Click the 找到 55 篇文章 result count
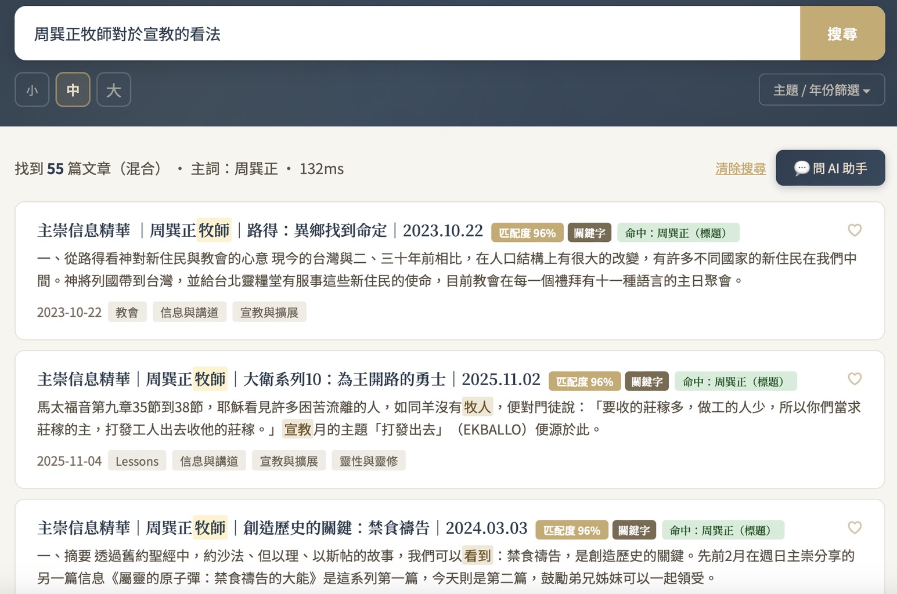897x594 pixels. [x=92, y=169]
